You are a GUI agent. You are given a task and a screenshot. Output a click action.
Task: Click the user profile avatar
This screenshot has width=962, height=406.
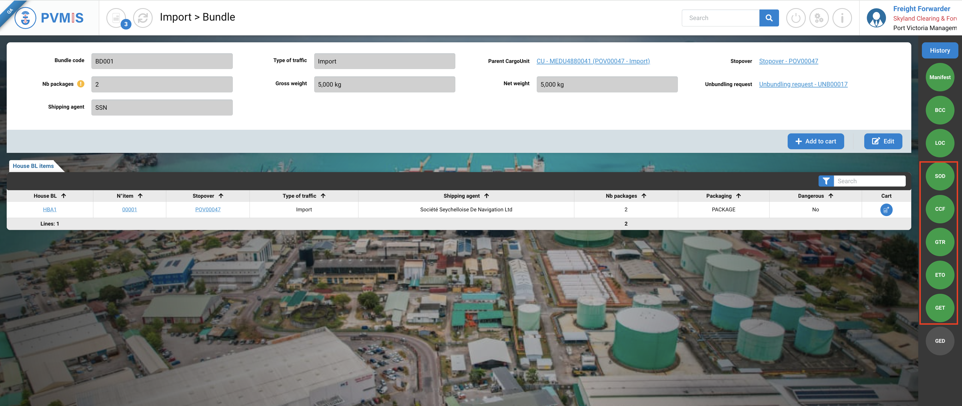[x=876, y=18]
